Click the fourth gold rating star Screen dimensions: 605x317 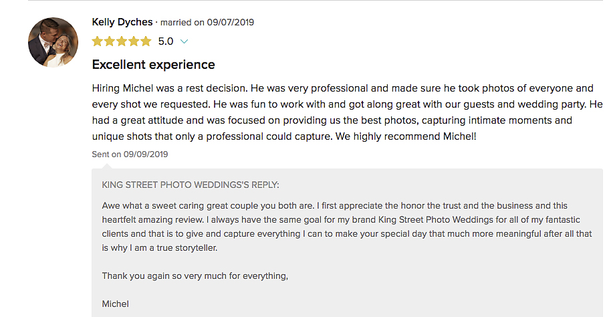134,41
